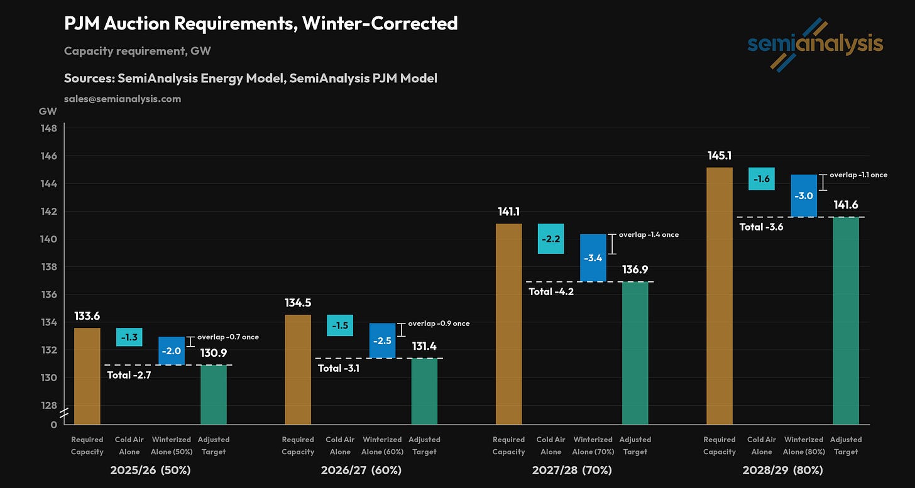Click the -1.5 Cold Air box
This screenshot has height=488, width=915.
(x=340, y=325)
